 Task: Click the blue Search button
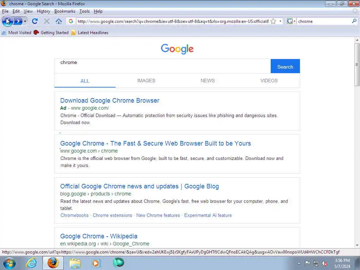(x=285, y=66)
